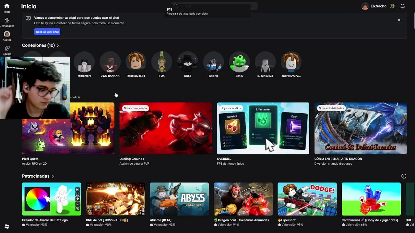Open the Combínenos obby thumbnail
The width and height of the screenshot is (415, 233).
[371, 199]
